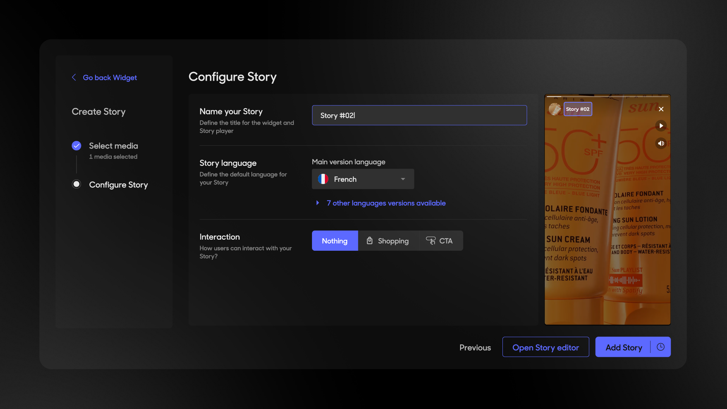Select the CTA interaction option
The height and width of the screenshot is (409, 727).
[x=440, y=241]
